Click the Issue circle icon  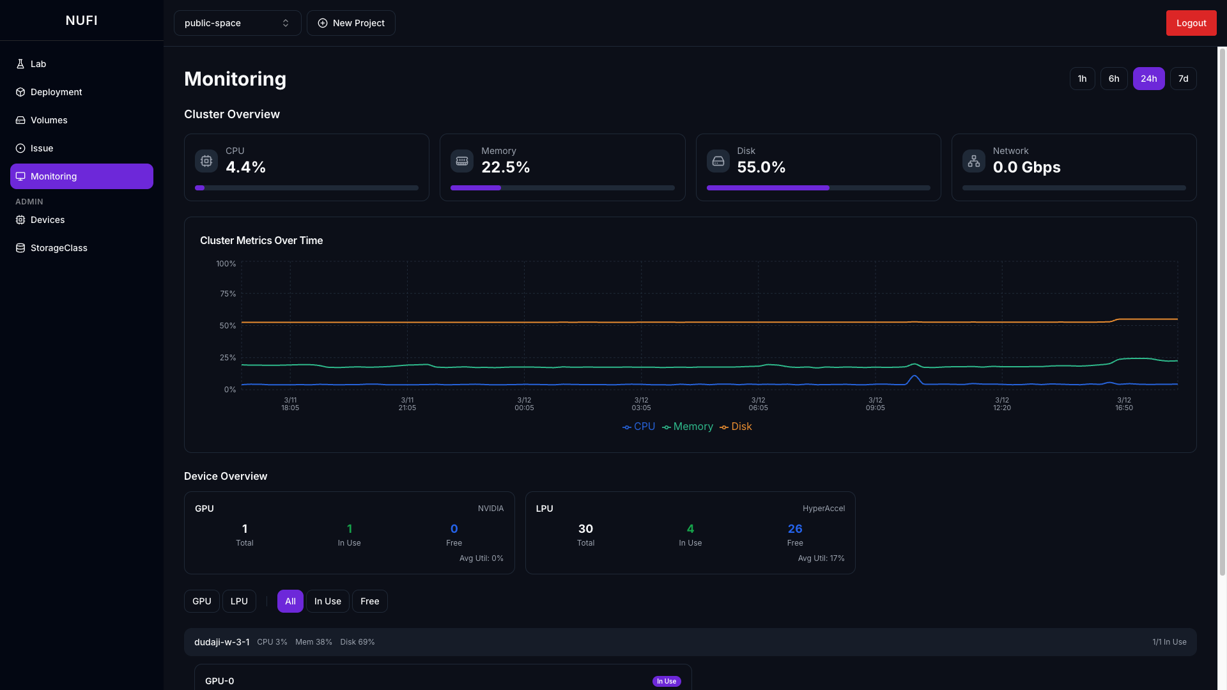[20, 148]
